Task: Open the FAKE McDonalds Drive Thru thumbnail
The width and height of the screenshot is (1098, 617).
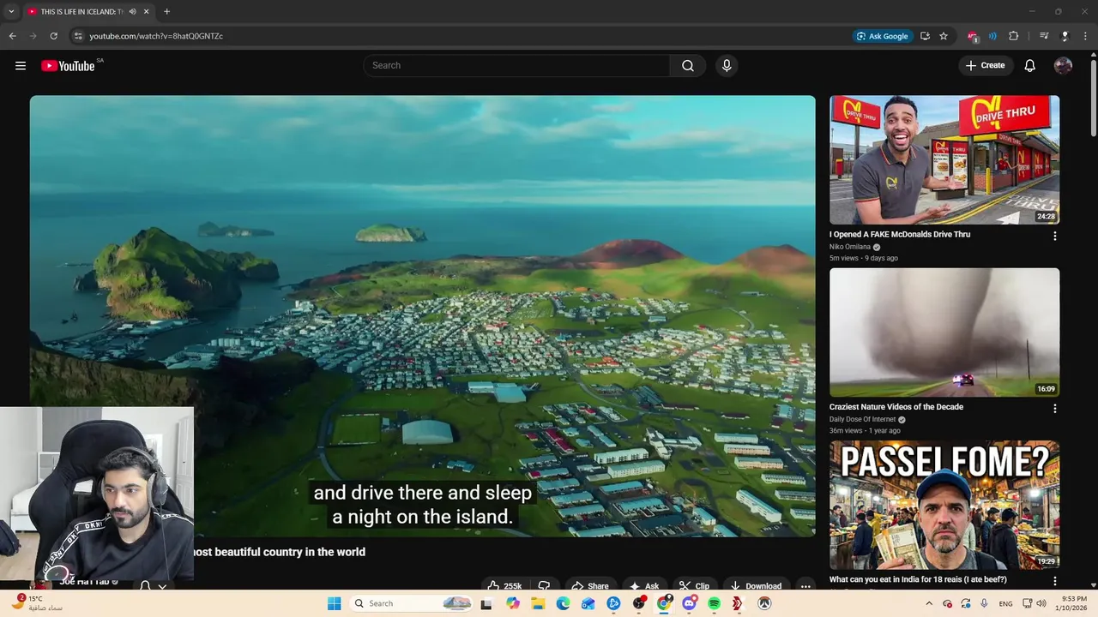Action: point(944,159)
